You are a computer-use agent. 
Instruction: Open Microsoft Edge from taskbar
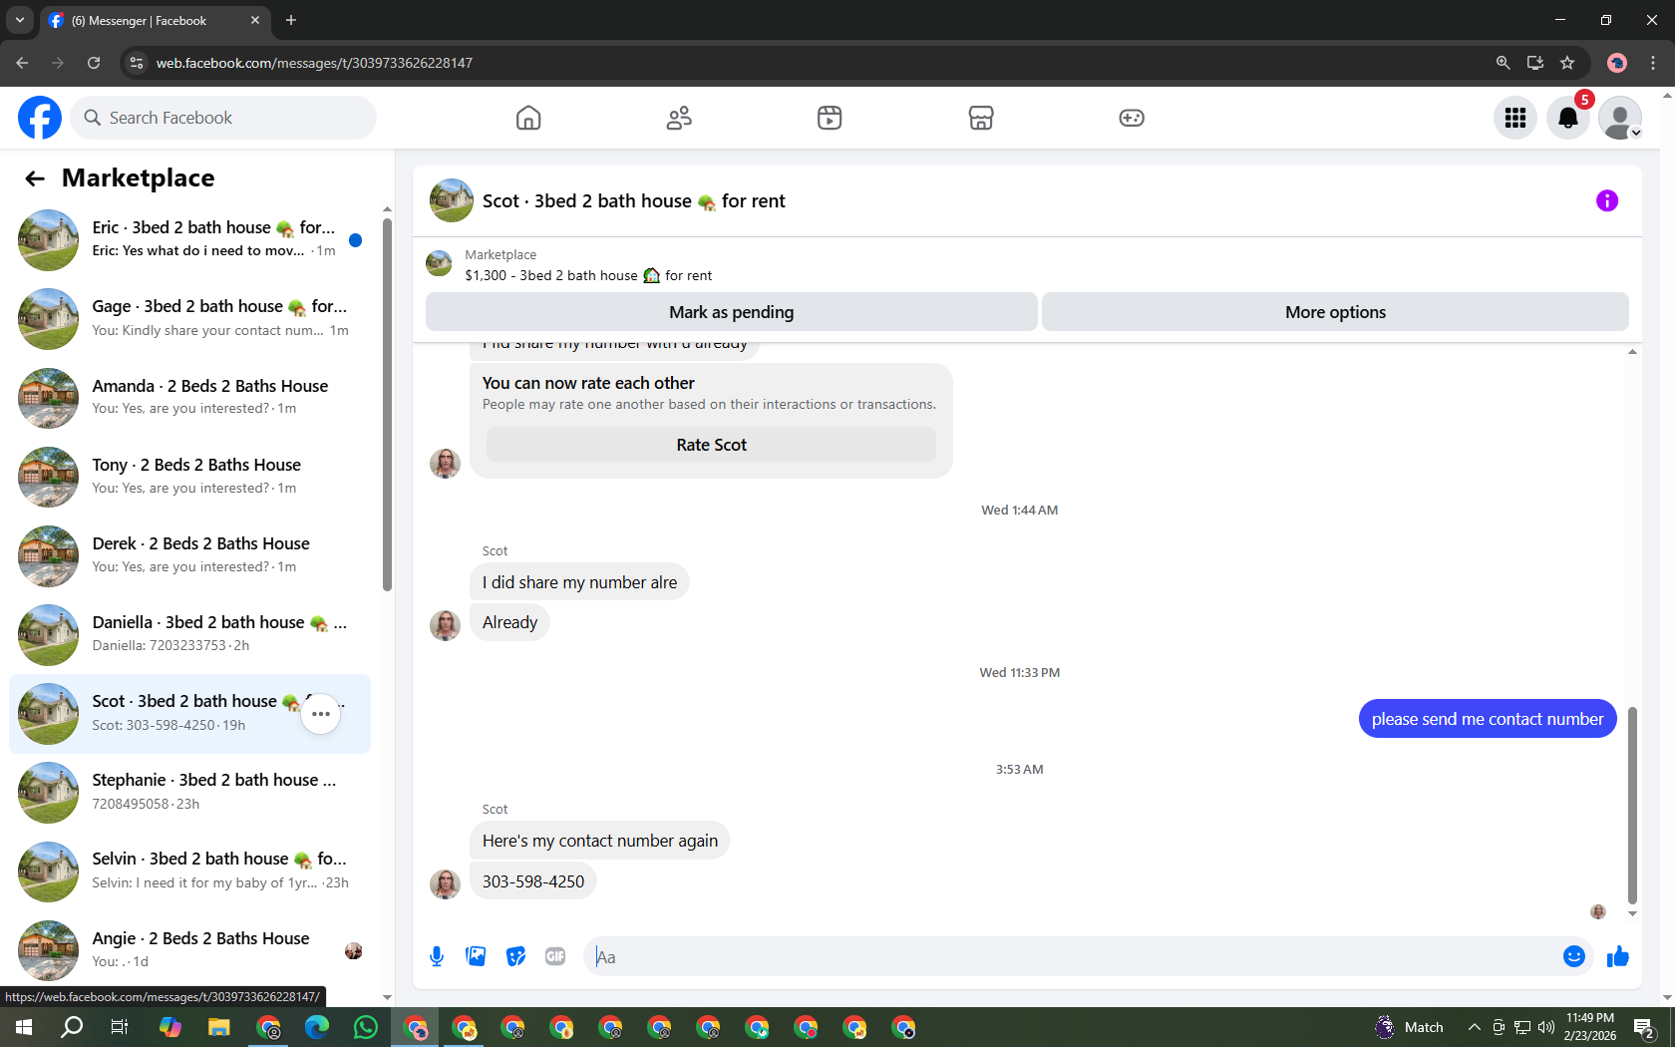317,1027
